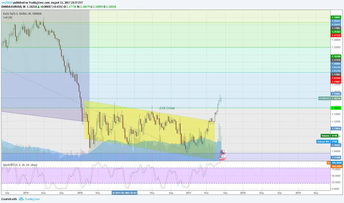Click the .618 Cross annotation text
The image size is (344, 203).
pyautogui.click(x=167, y=108)
